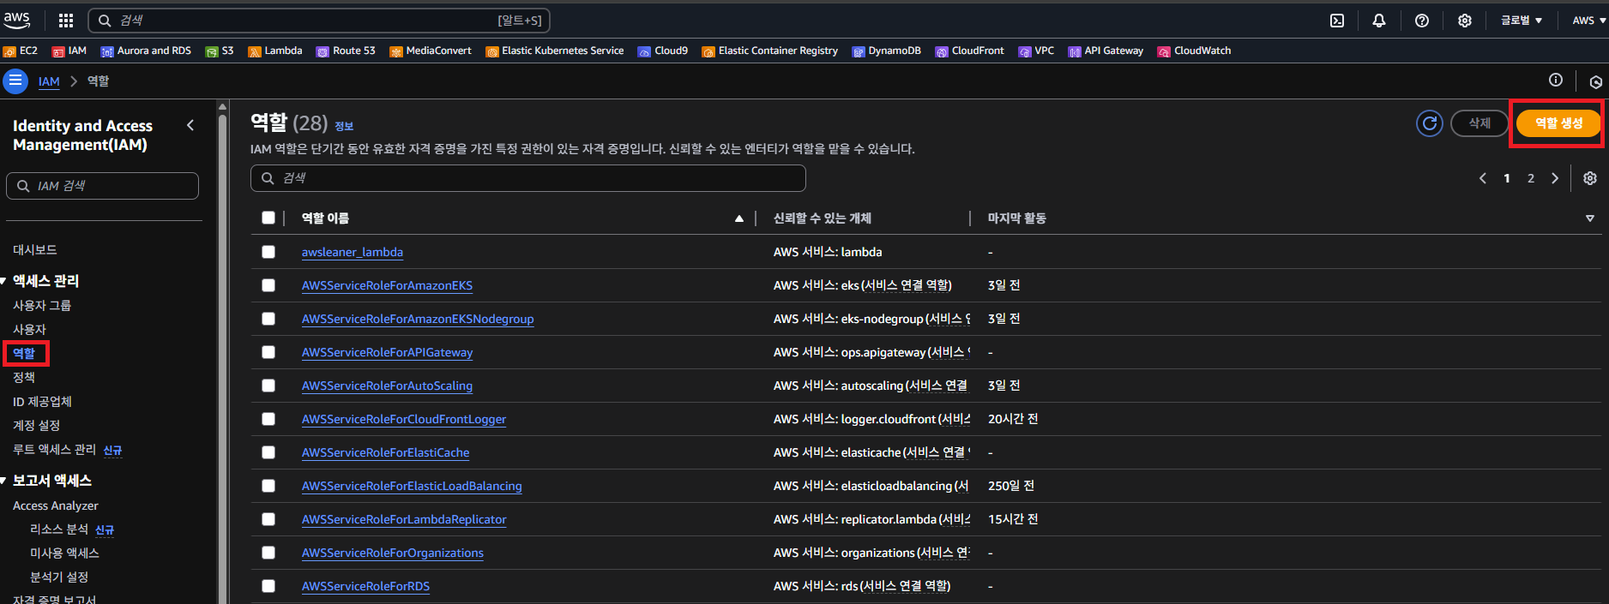Open Elastic Kubernetes Service favorites shortcut
This screenshot has height=604, width=1609.
click(555, 51)
